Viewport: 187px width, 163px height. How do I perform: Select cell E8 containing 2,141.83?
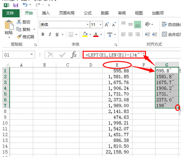pyautogui.click(x=117, y=111)
